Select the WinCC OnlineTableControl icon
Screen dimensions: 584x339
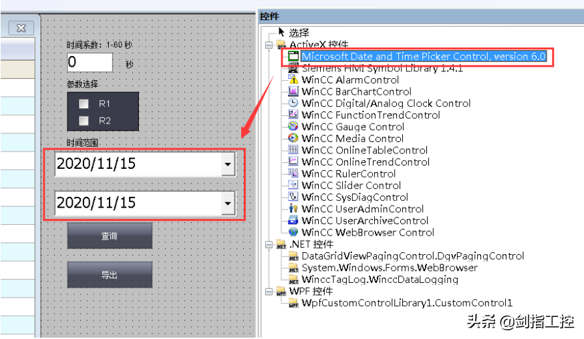pyautogui.click(x=293, y=150)
